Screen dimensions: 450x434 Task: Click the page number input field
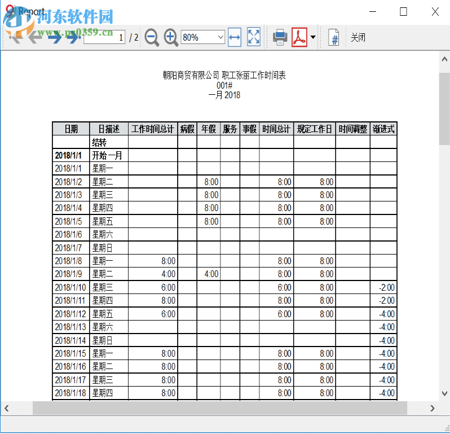click(x=104, y=37)
